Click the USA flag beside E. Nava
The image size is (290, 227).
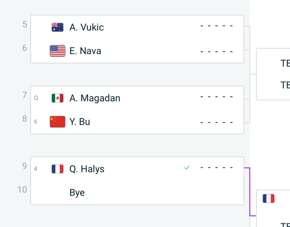(57, 51)
